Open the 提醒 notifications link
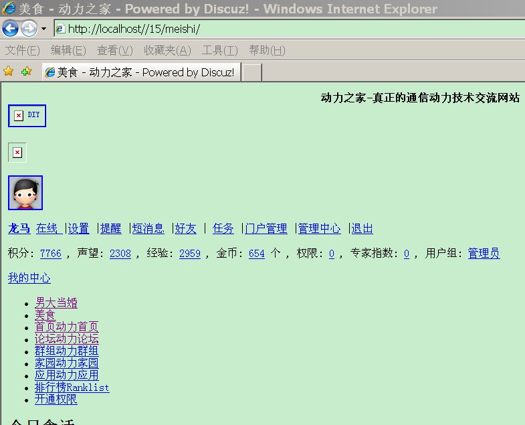The width and height of the screenshot is (525, 425). click(x=110, y=229)
